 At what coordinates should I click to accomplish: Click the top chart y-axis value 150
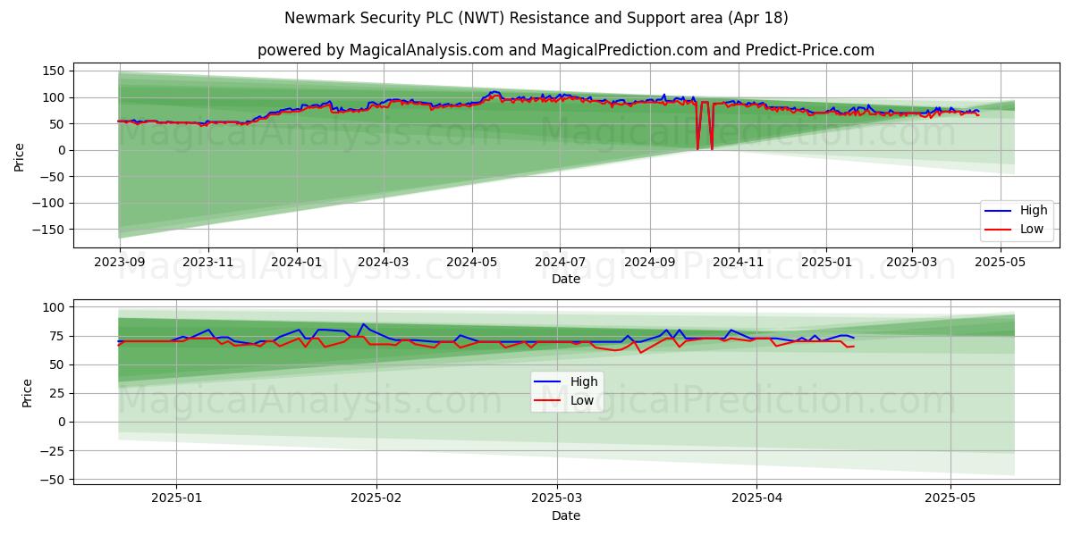pos(55,71)
